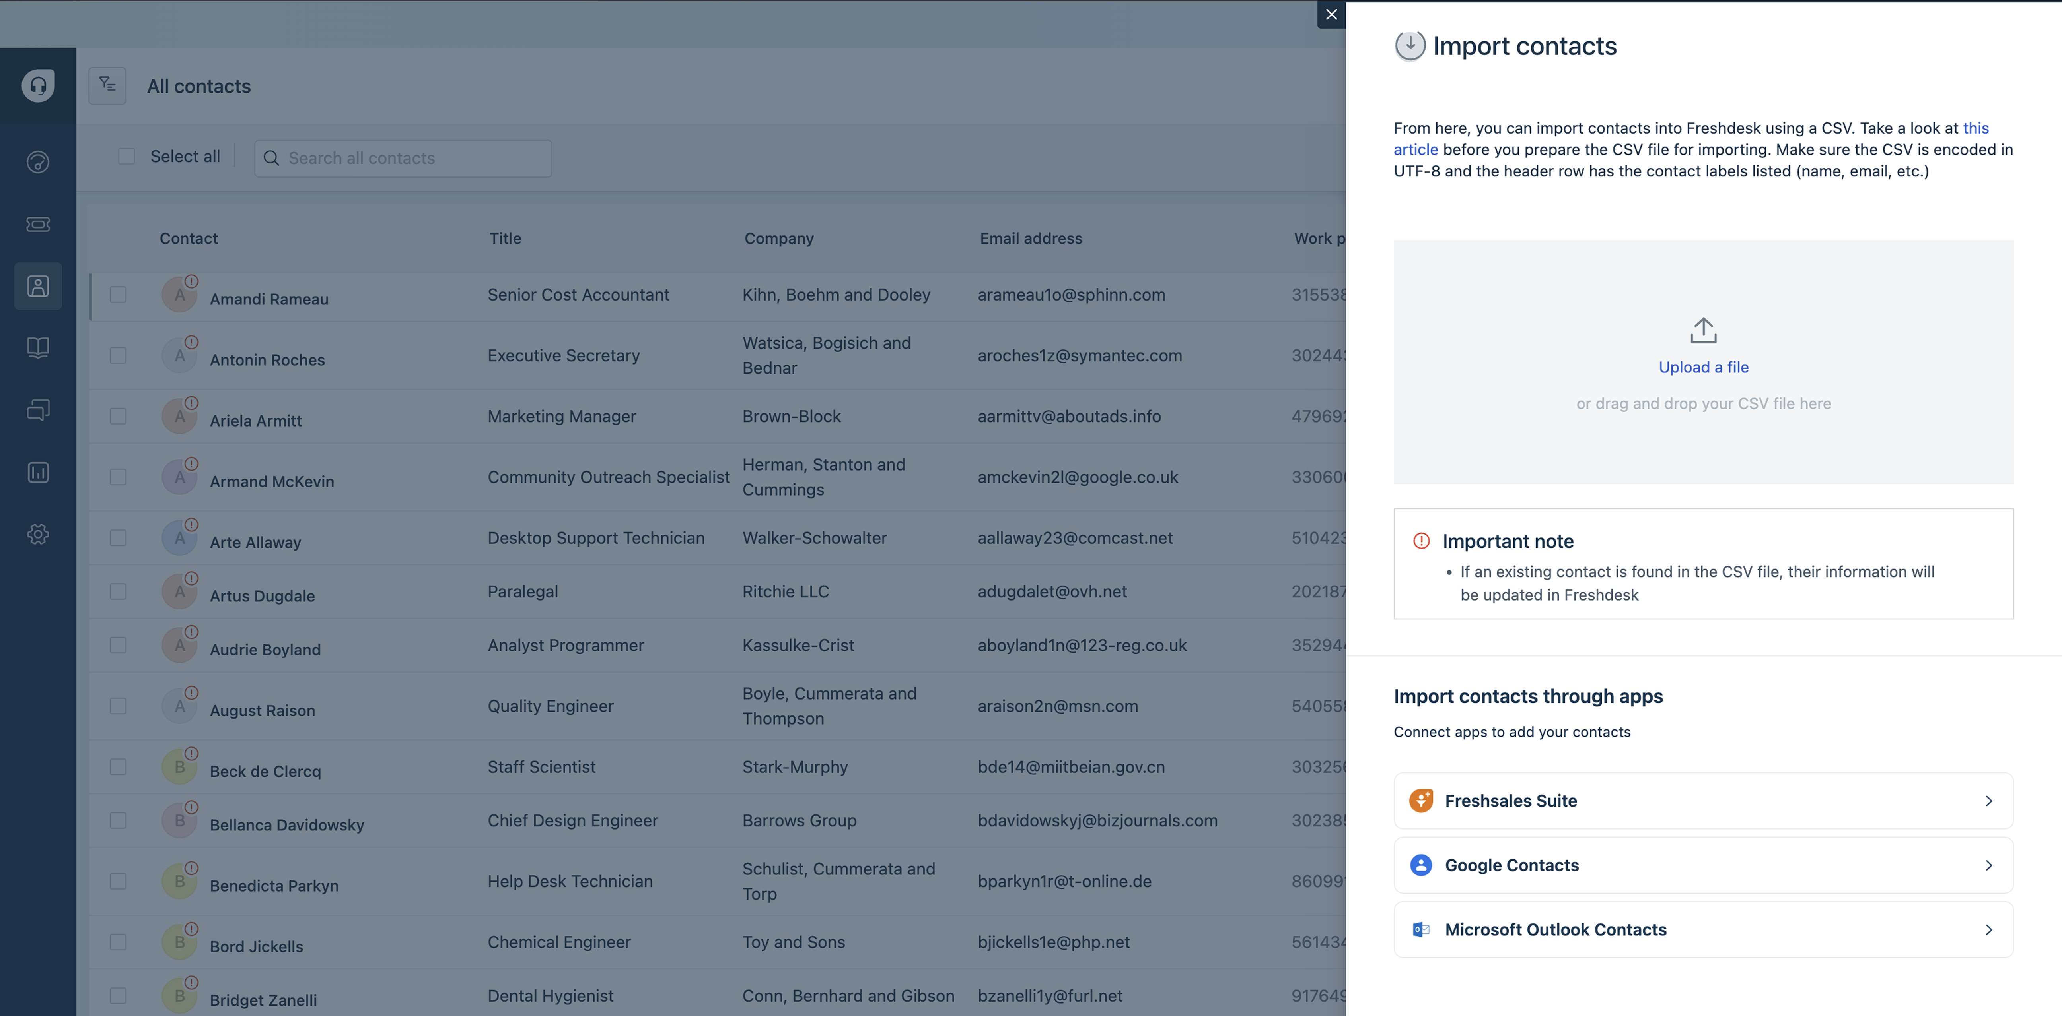
Task: Toggle the filter views icon beside All contacts
Action: pyautogui.click(x=107, y=85)
